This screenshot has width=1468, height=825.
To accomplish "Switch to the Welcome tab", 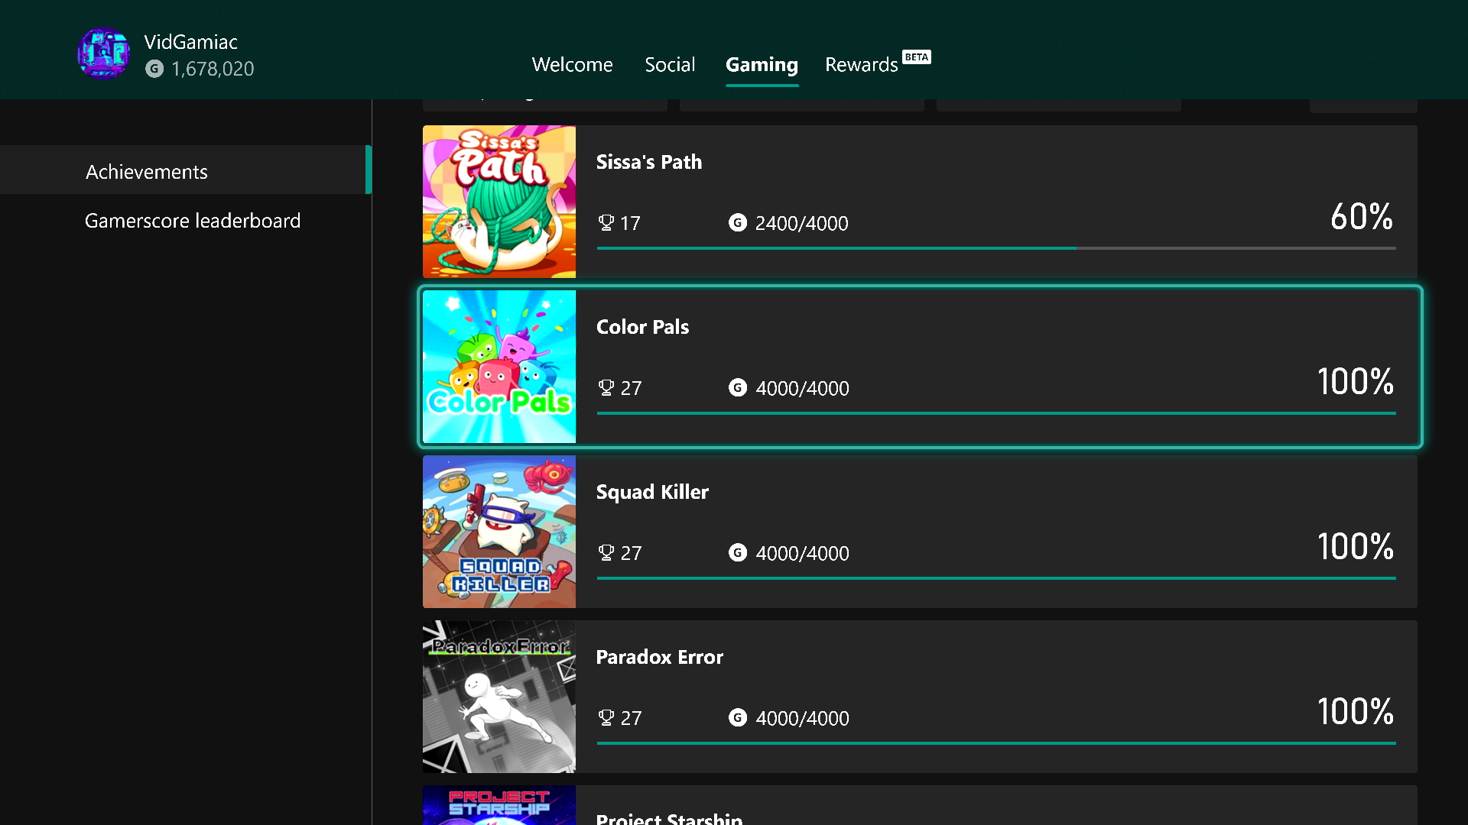I will [572, 65].
